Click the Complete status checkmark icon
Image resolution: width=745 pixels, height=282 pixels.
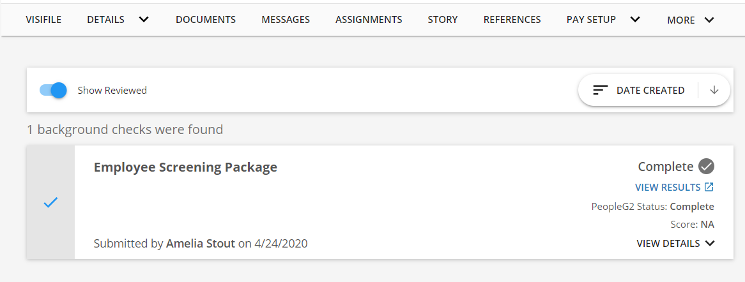coord(706,167)
